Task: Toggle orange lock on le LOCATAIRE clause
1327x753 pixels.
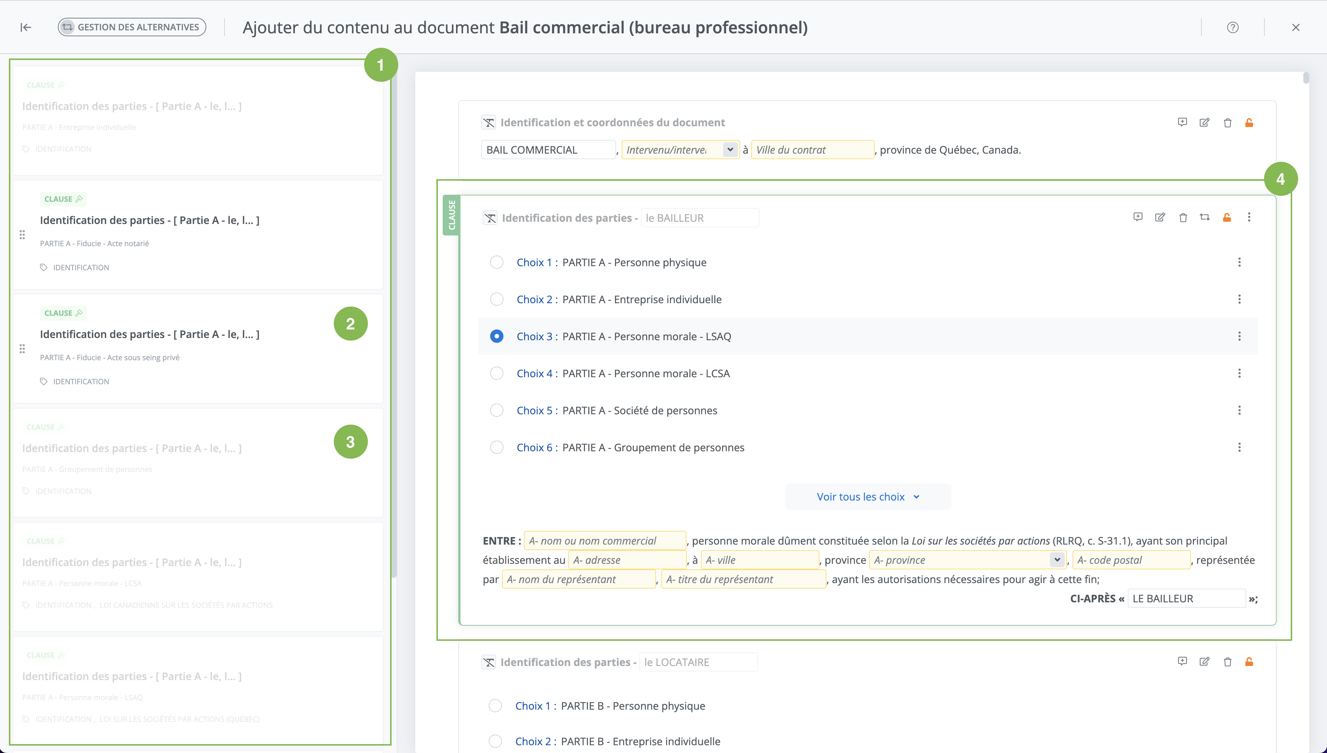Action: click(x=1249, y=662)
